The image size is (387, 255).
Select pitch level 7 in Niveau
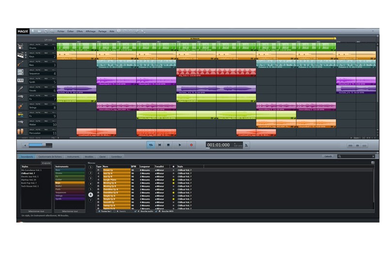pos(91,200)
